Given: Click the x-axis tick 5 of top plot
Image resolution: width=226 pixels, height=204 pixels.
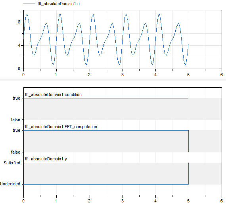Looking at the screenshot, I should (188, 75).
